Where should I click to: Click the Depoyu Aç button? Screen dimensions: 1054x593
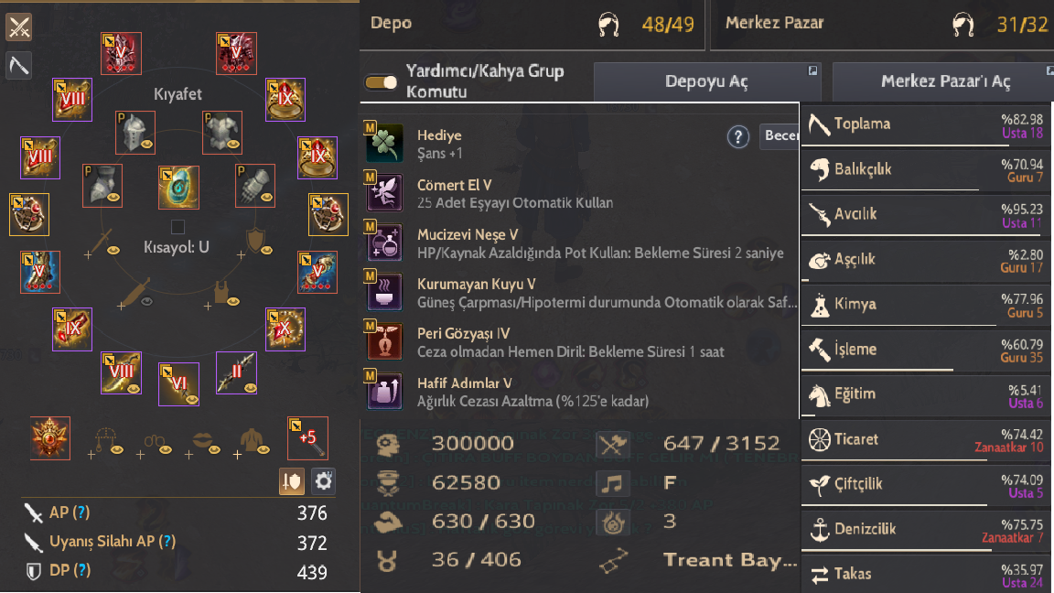pyautogui.click(x=706, y=82)
